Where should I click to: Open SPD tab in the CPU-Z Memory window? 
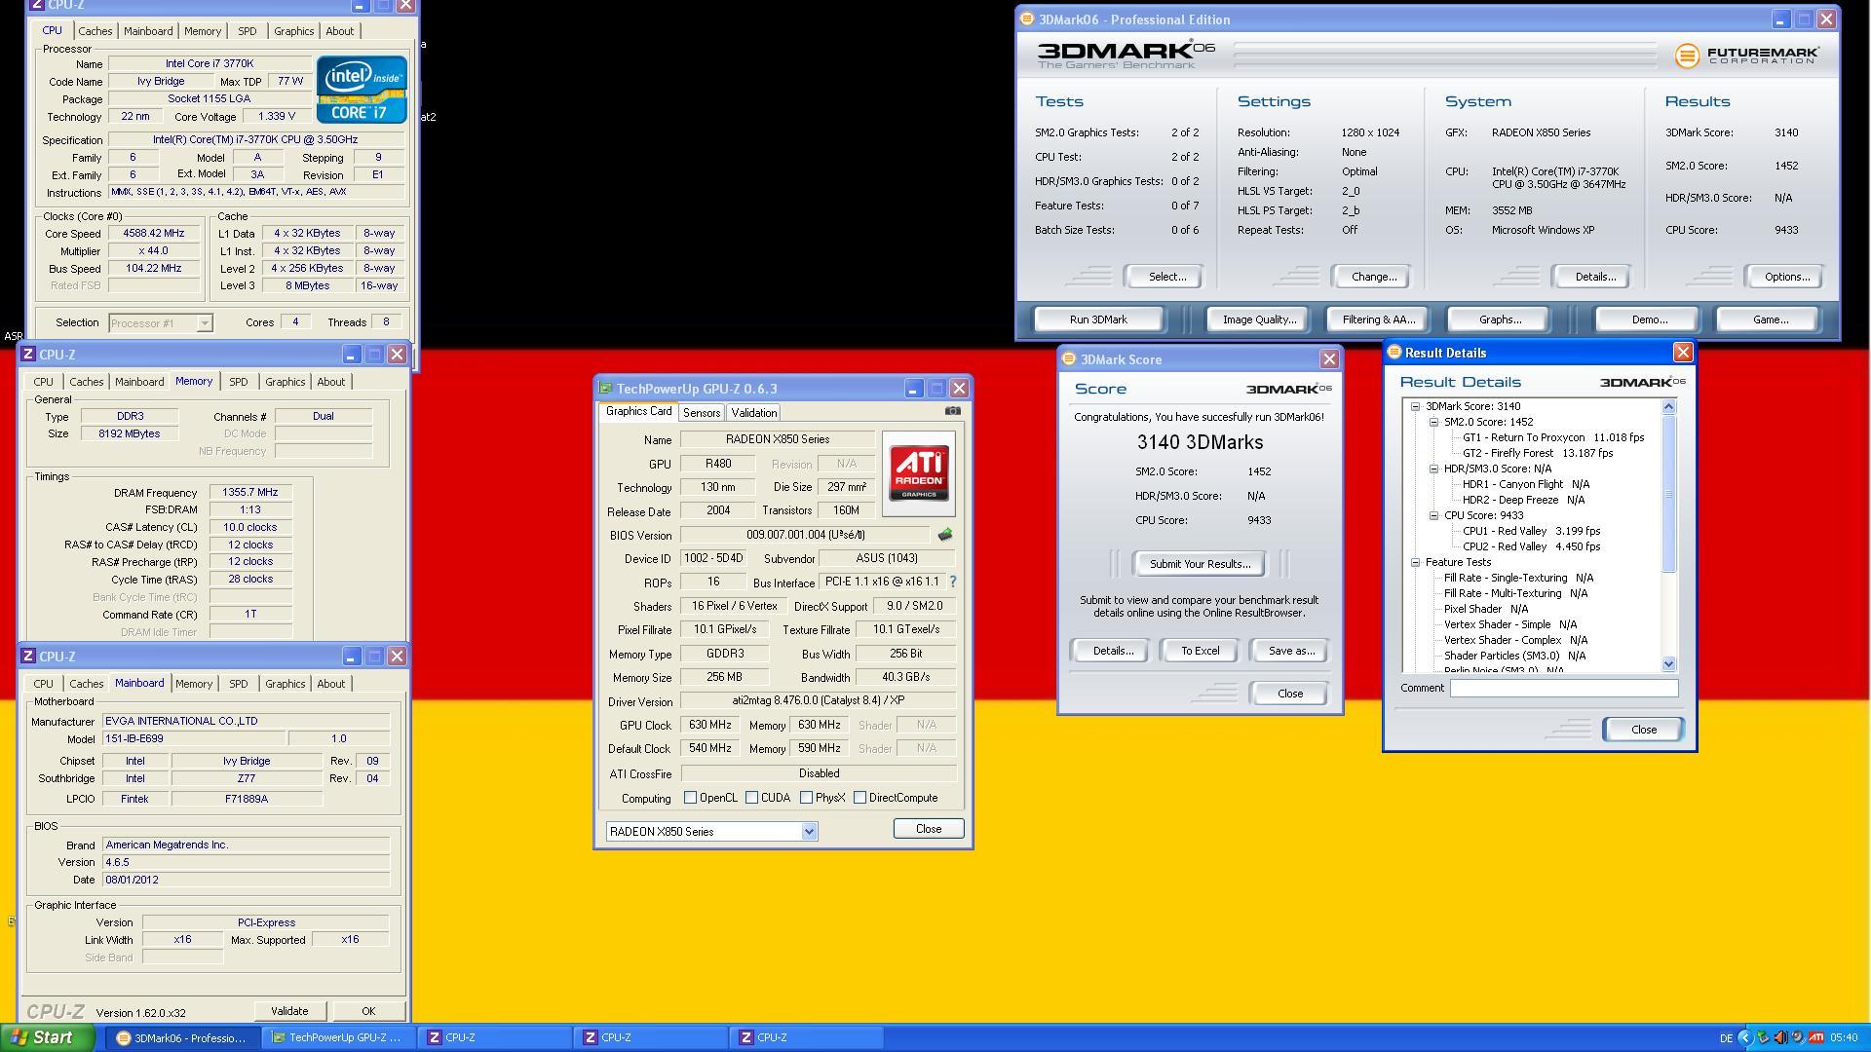pos(238,382)
